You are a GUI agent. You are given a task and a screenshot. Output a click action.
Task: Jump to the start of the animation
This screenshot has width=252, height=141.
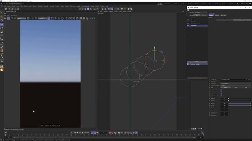click(x=72, y=132)
